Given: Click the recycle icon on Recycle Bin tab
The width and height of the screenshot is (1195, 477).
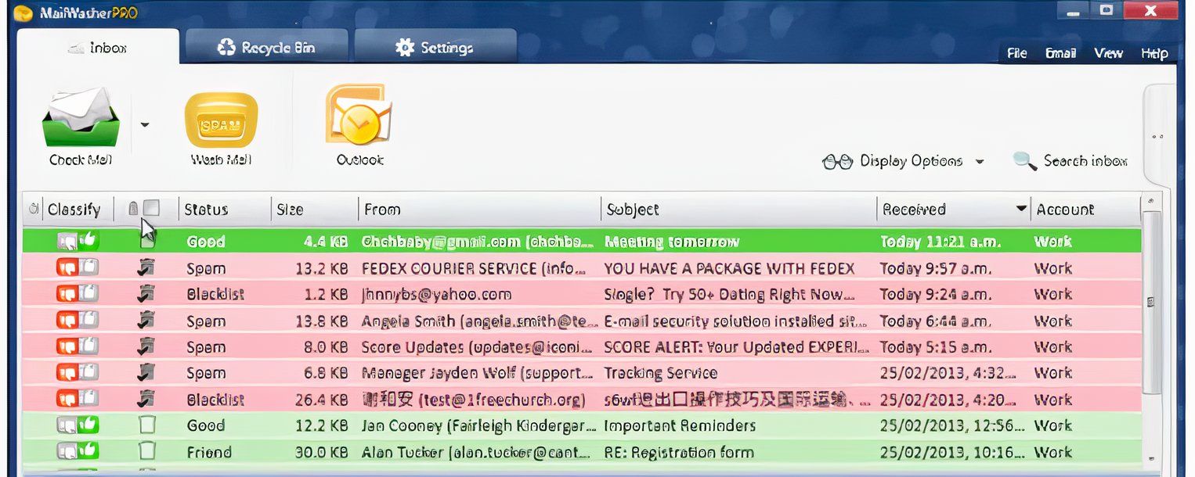Looking at the screenshot, I should point(226,48).
